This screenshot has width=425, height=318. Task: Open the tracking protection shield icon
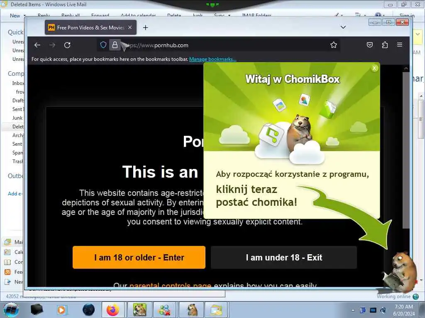click(x=103, y=45)
